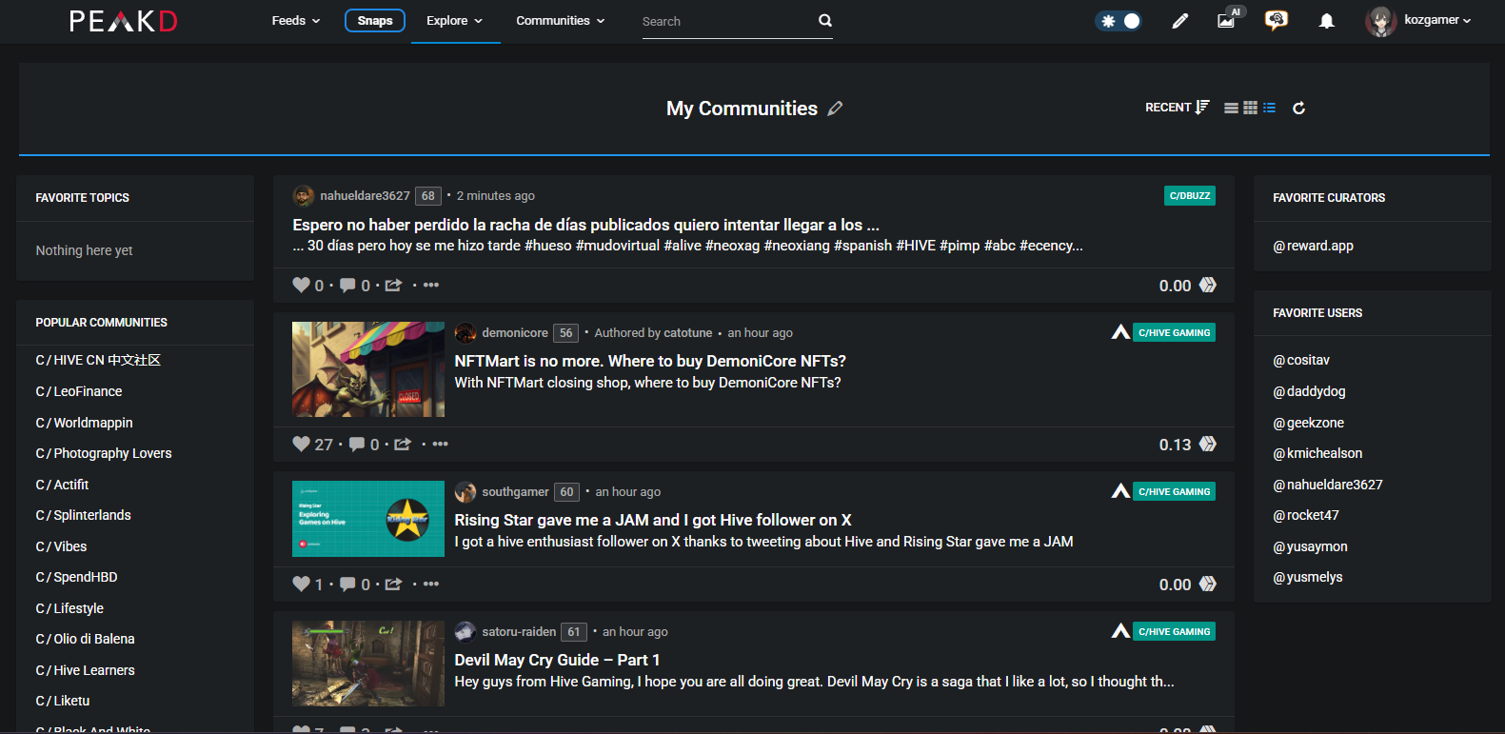Image resolution: width=1505 pixels, height=734 pixels.
Task: Click the search magnifier icon
Action: coord(825,20)
